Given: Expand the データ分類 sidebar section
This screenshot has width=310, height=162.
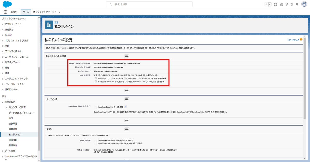Looking at the screenshot, I should [2, 151].
